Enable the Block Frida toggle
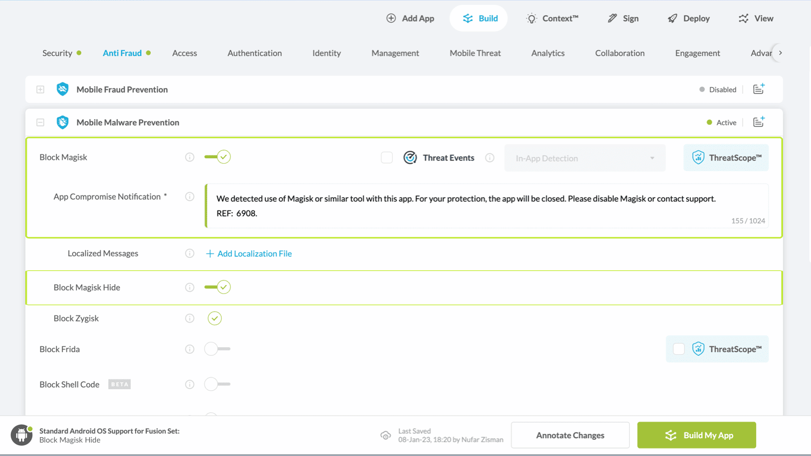Viewport: 811px width, 456px height. click(217, 349)
